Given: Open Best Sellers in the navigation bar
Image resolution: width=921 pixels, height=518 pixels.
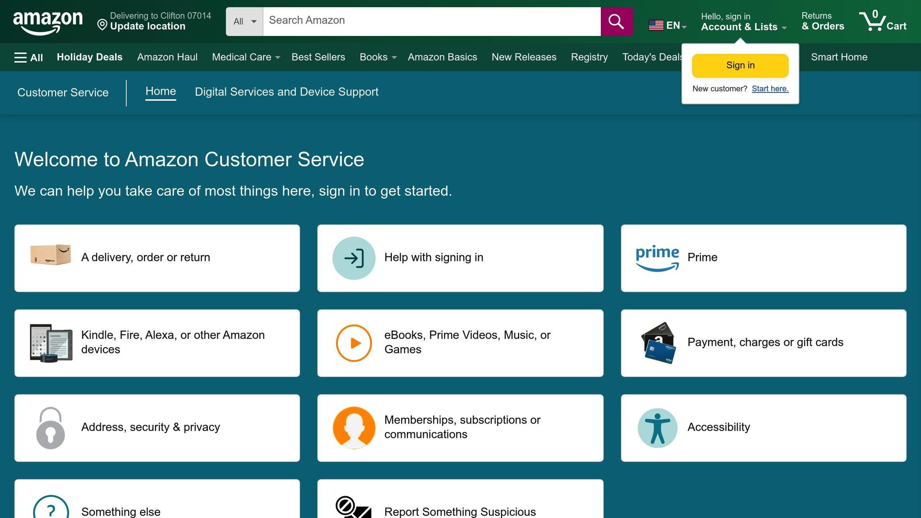Looking at the screenshot, I should [318, 57].
